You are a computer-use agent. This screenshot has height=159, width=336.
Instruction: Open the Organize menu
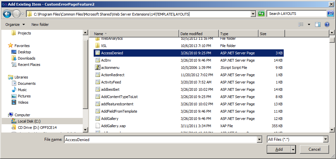(15, 25)
